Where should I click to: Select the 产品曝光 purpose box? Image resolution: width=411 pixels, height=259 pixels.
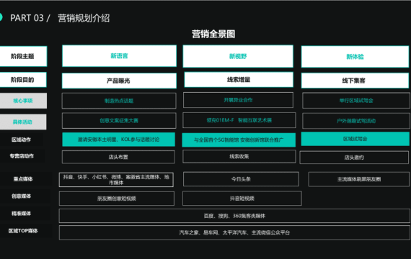tap(119, 81)
